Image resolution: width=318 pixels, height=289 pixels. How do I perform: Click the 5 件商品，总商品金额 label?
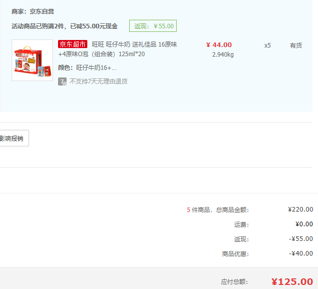[x=218, y=210]
